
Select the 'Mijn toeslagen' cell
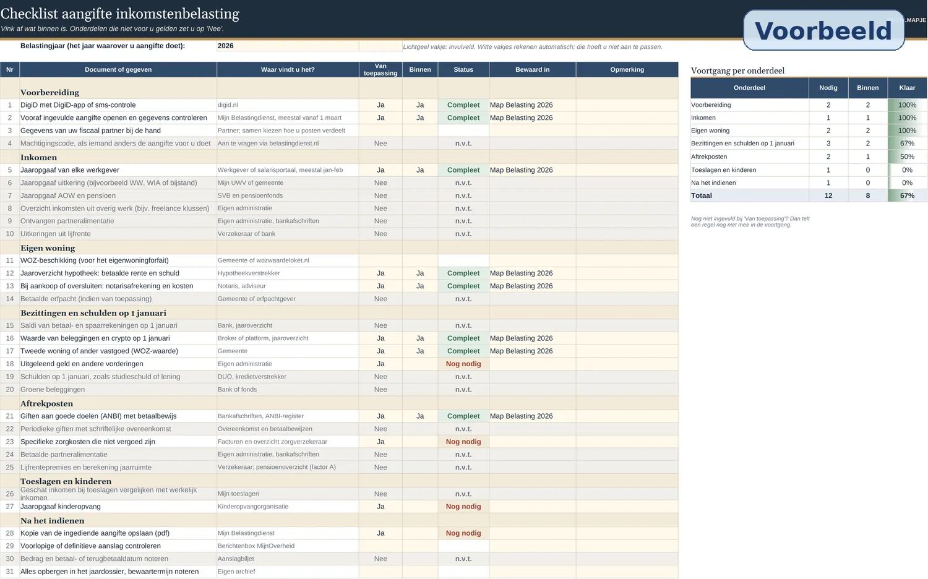click(x=288, y=494)
